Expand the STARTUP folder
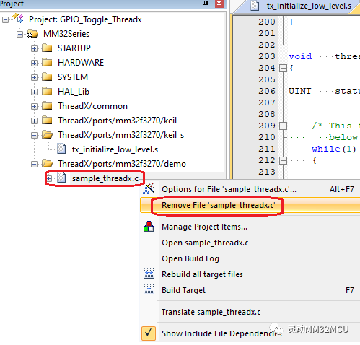360x345 pixels. [34, 48]
